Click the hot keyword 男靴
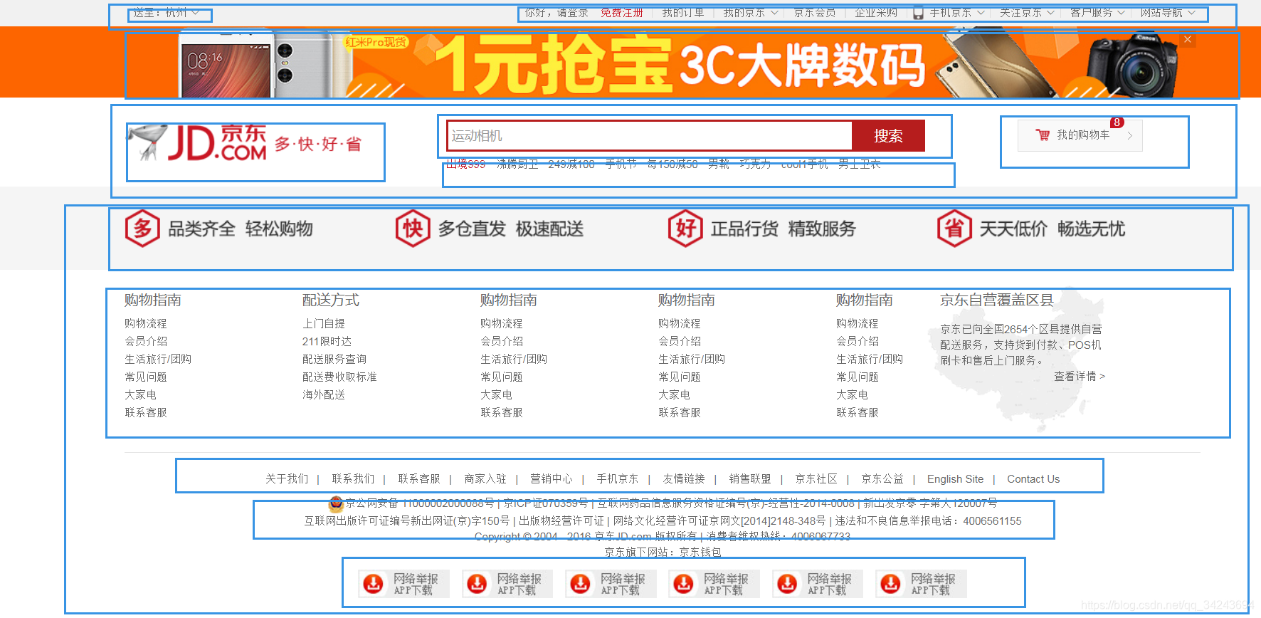Image resolution: width=1261 pixels, height=618 pixels. point(719,164)
